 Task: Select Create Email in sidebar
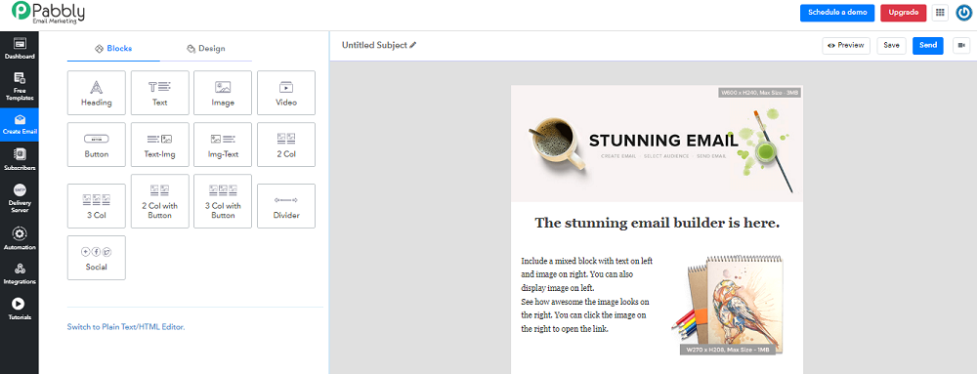tap(20, 124)
